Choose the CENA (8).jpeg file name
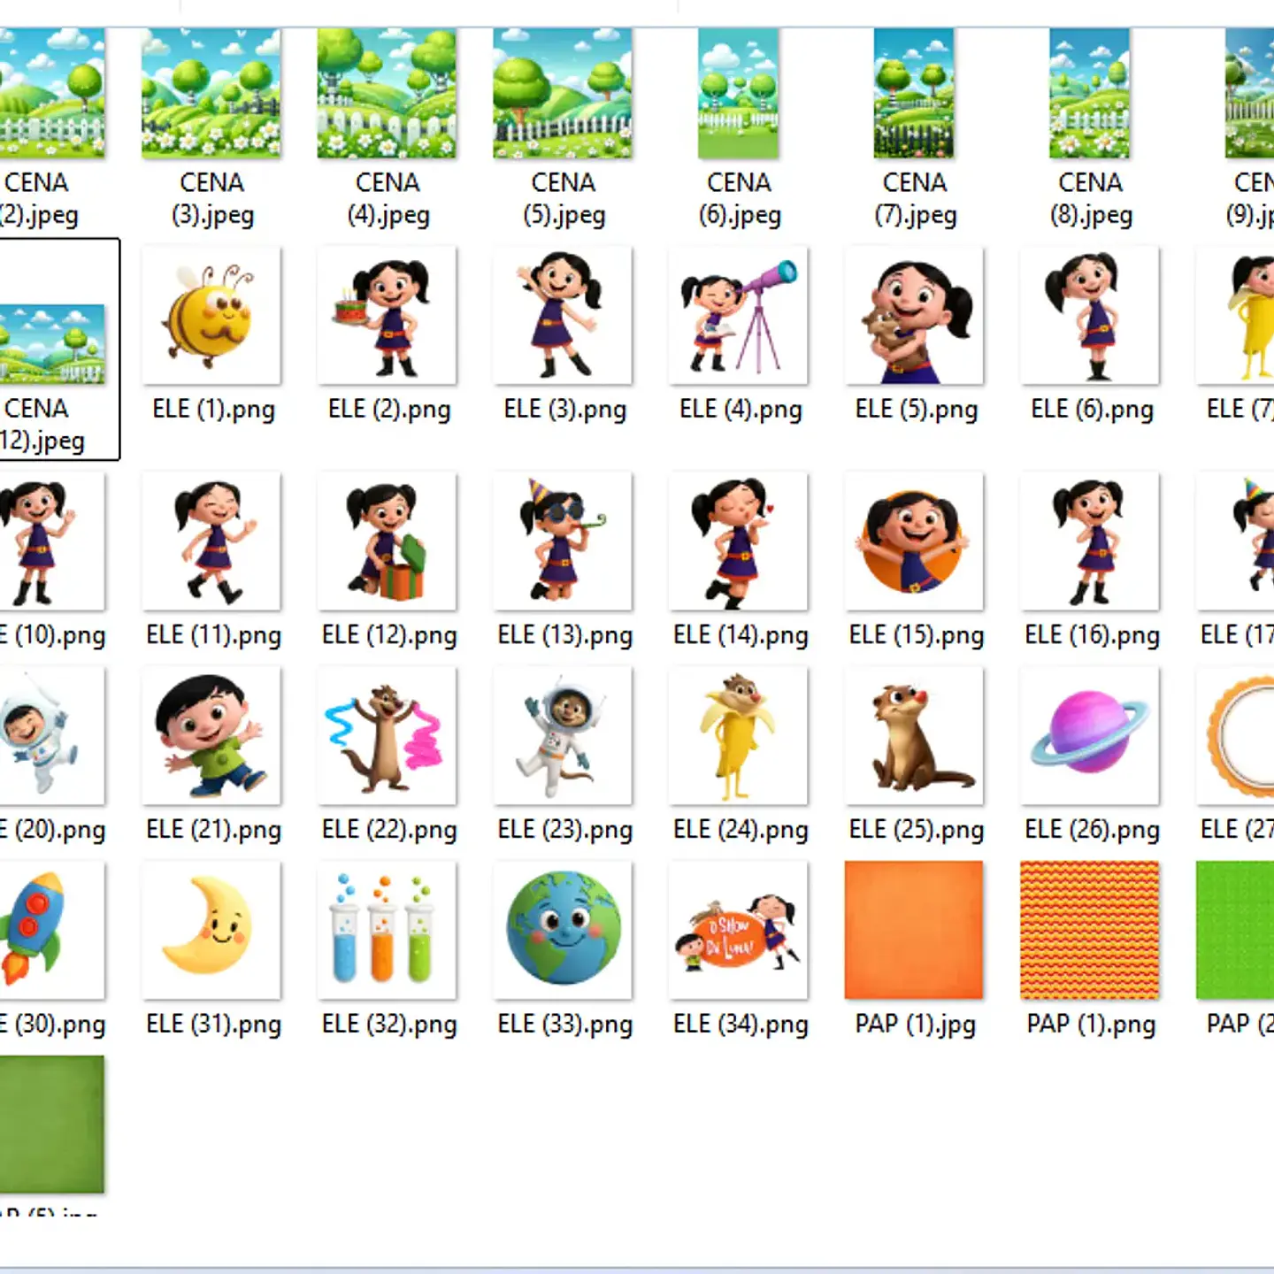This screenshot has width=1274, height=1274. 1091,199
